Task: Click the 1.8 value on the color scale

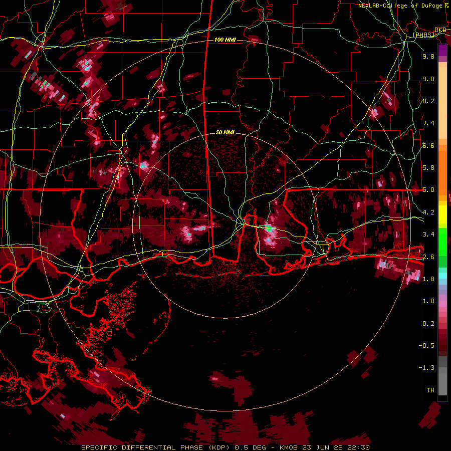Action: pyautogui.click(x=428, y=279)
